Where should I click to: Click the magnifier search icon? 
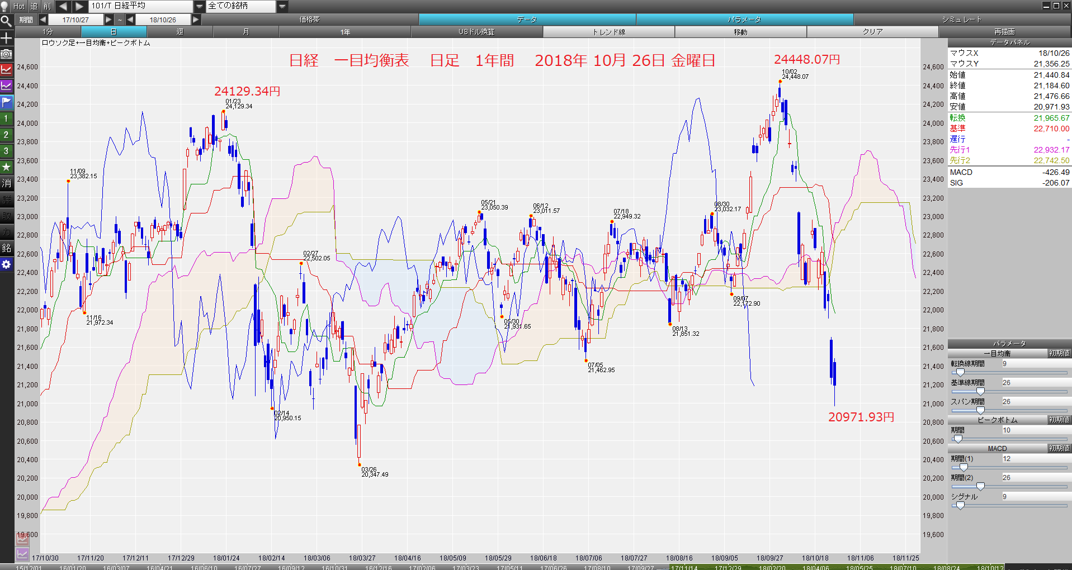[x=6, y=22]
